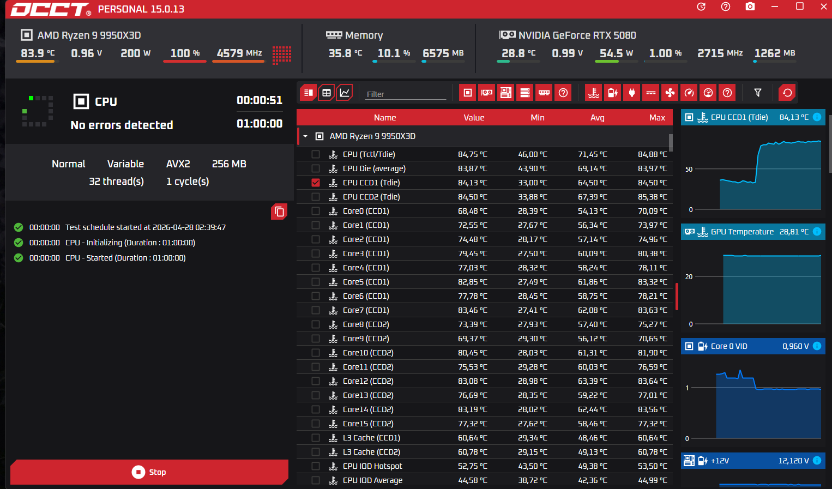The image size is (832, 489).
Task: Click the Core 0 VID graph area
Action: click(x=753, y=400)
